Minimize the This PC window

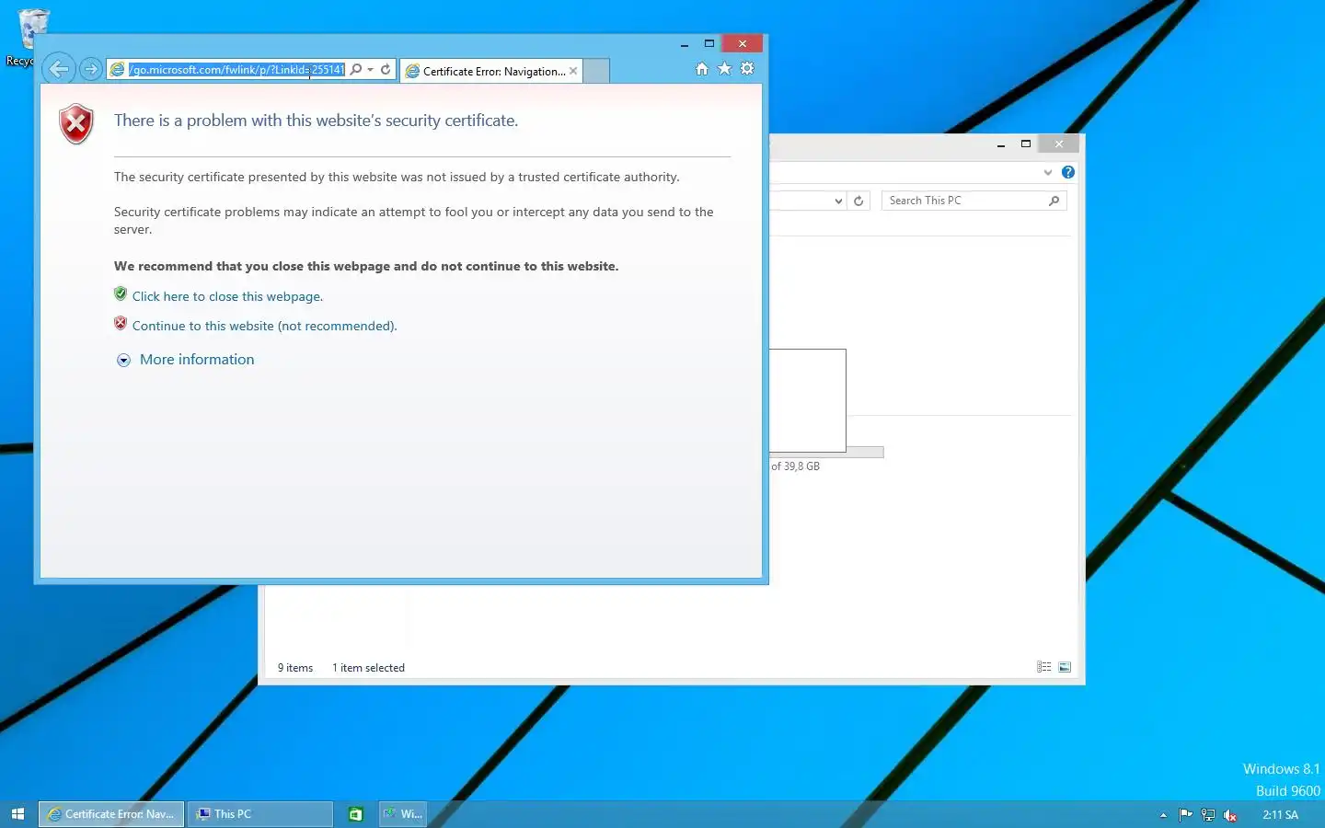point(1001,144)
